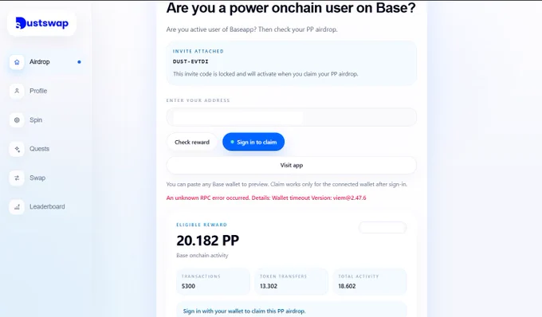Click the pill button beside Eligible Reward

click(x=383, y=228)
